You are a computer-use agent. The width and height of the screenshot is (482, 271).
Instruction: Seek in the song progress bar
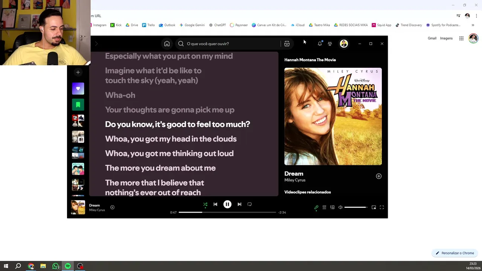coord(227,212)
